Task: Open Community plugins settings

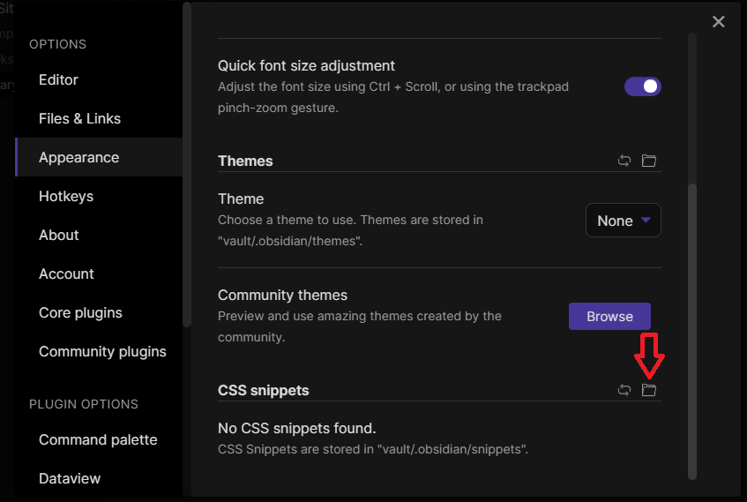Action: [102, 351]
